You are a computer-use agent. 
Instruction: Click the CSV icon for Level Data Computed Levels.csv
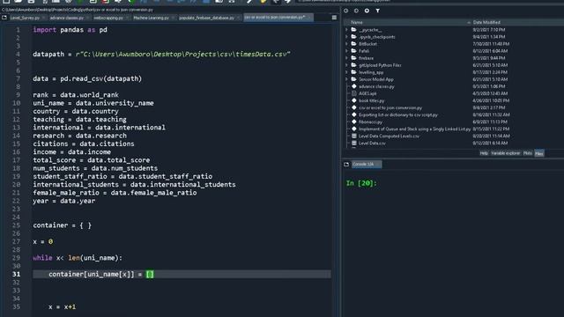click(354, 136)
